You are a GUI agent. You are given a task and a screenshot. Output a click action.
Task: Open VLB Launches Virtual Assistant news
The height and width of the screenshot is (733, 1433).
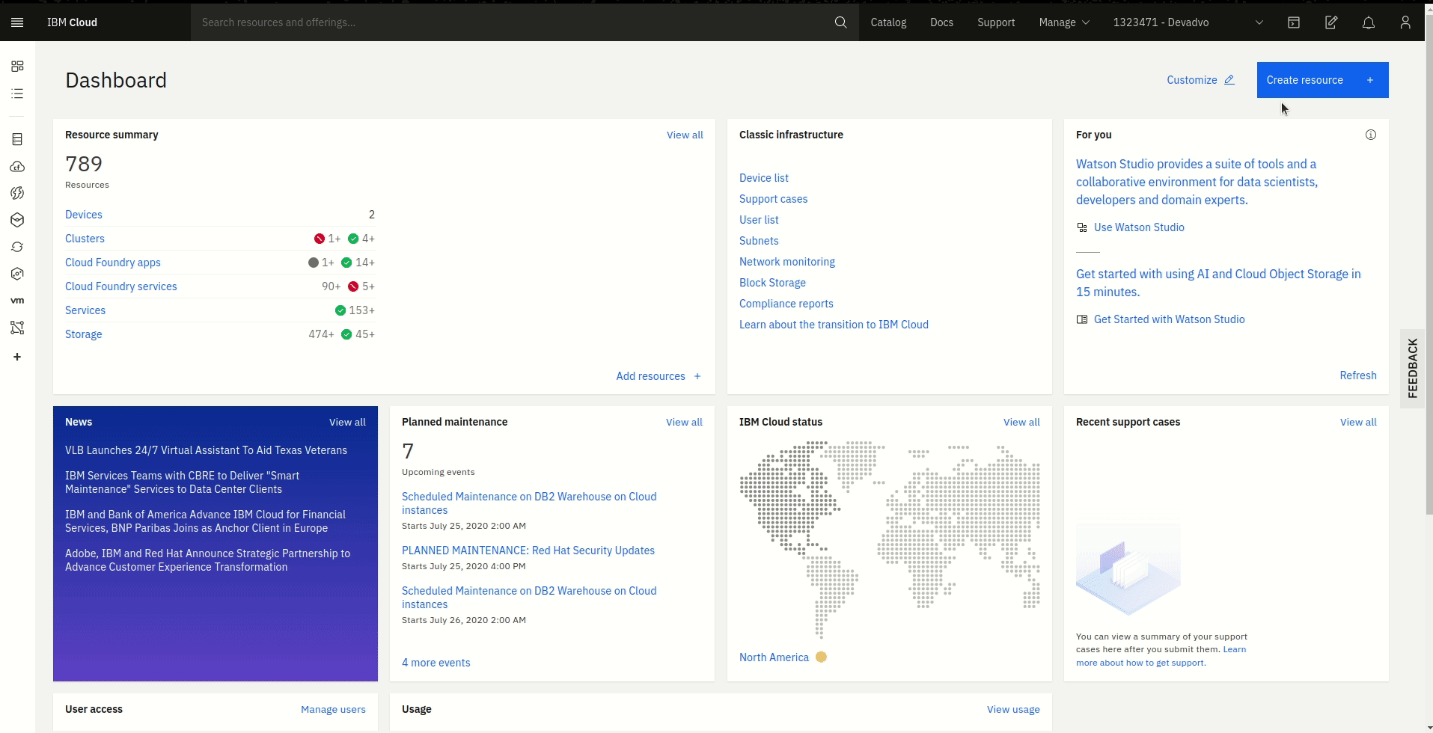click(206, 450)
